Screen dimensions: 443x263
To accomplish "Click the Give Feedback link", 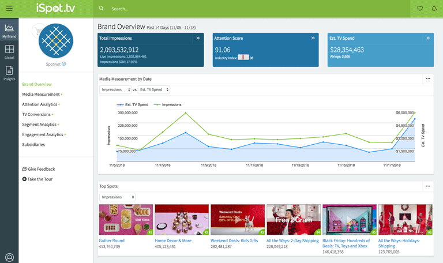I will click(x=39, y=169).
